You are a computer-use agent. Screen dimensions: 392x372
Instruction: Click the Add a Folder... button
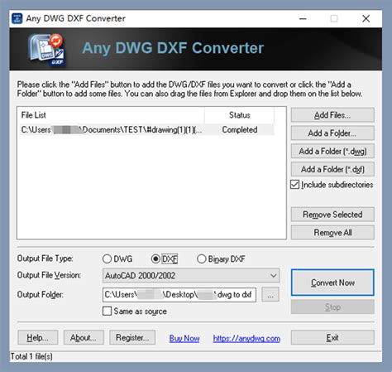[332, 133]
